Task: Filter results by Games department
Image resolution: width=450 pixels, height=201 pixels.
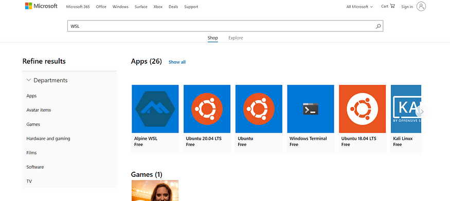Action: 33,124
